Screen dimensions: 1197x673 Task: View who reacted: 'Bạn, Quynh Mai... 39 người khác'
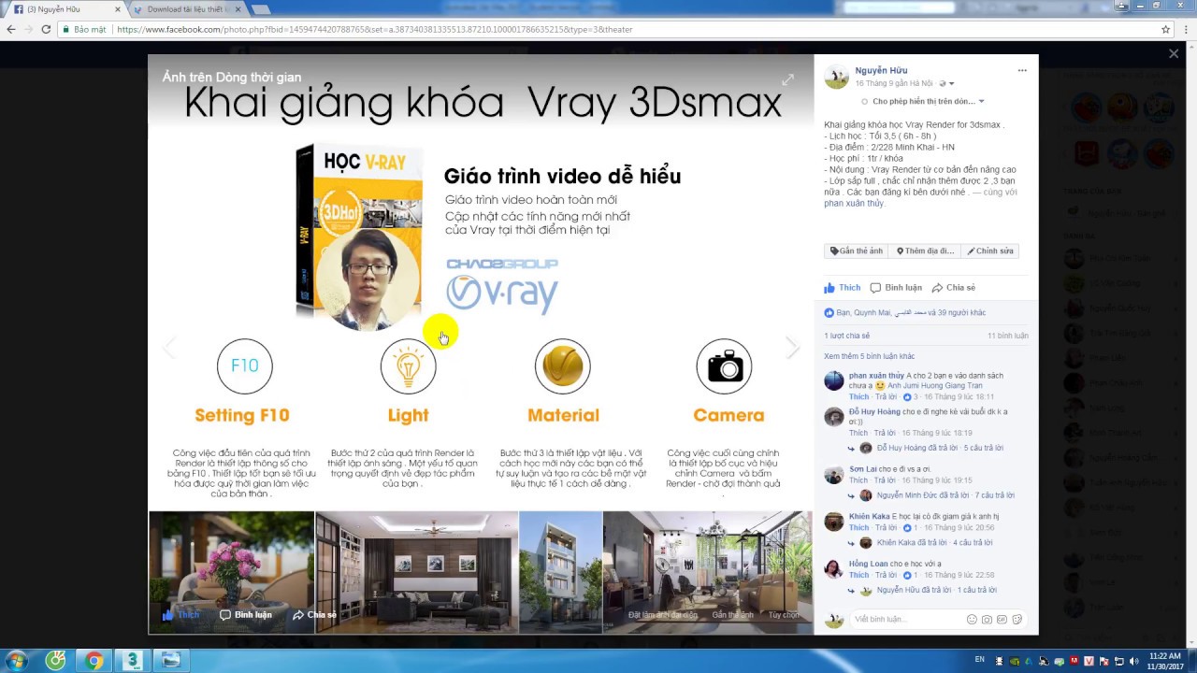[905, 313]
